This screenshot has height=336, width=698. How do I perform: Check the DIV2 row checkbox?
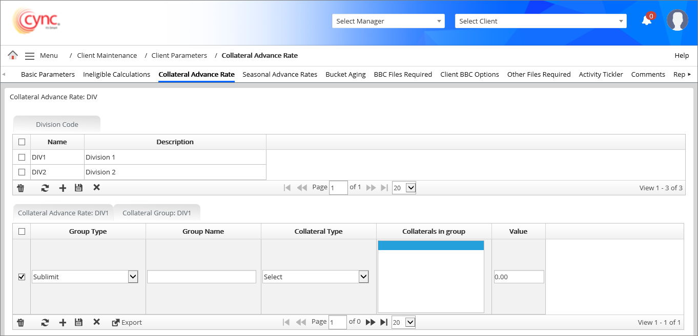(x=22, y=172)
